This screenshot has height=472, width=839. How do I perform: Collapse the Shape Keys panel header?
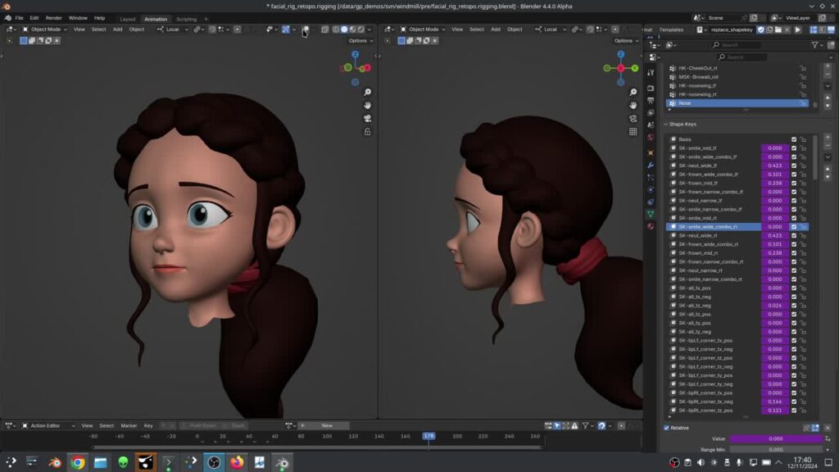pos(684,125)
